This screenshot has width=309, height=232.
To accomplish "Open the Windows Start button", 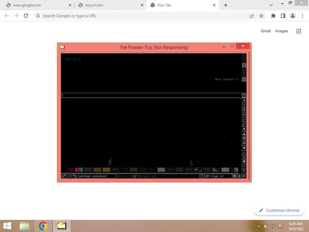I will coord(7,226).
